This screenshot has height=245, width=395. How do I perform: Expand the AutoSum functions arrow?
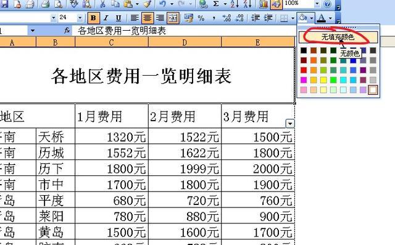point(225,4)
